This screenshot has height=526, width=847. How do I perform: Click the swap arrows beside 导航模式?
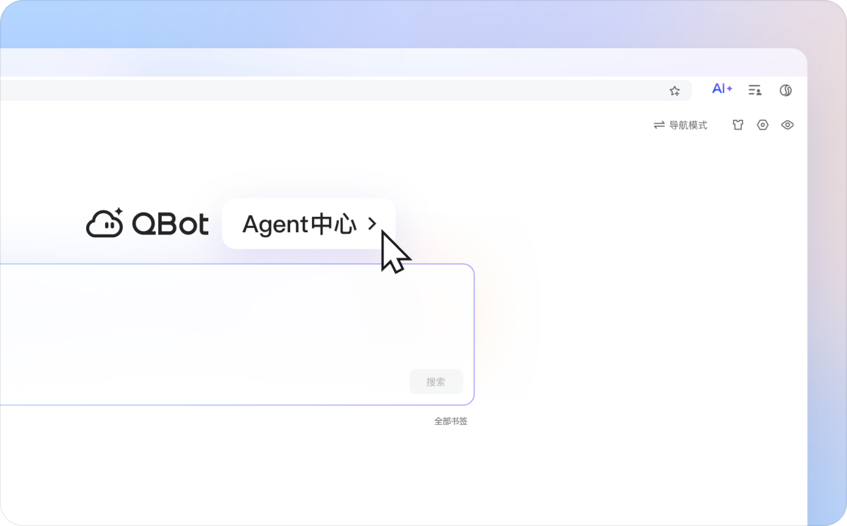coord(659,125)
